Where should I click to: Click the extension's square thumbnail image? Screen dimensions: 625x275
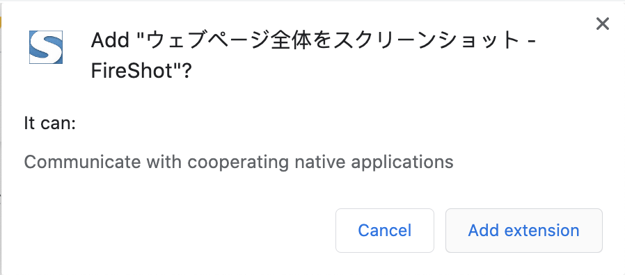pyautogui.click(x=46, y=47)
